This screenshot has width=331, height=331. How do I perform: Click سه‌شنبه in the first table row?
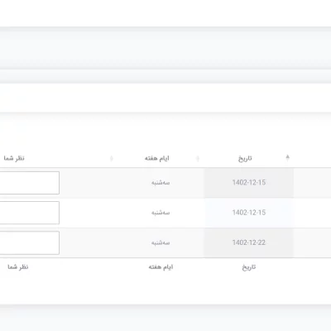pos(161,183)
